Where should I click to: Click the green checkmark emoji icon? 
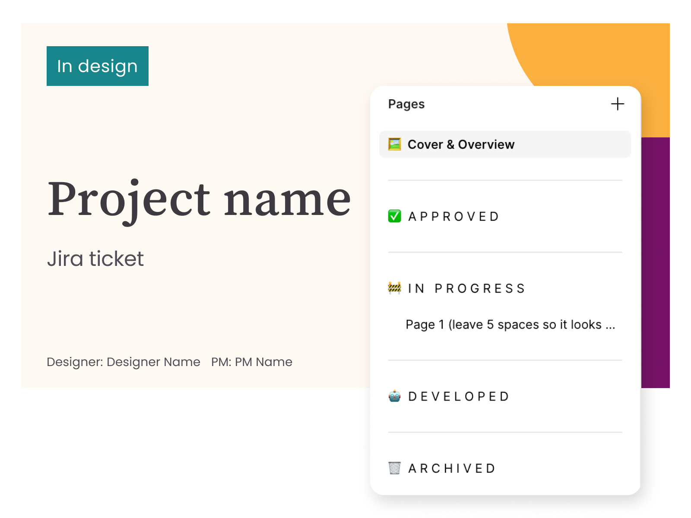[x=395, y=216]
